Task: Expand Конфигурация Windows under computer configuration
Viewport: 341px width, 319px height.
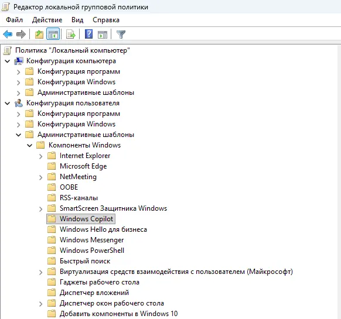Action: tap(19, 83)
